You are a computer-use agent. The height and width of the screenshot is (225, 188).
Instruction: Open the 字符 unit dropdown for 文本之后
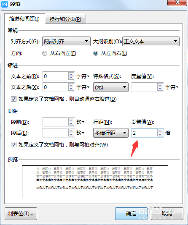(83, 87)
